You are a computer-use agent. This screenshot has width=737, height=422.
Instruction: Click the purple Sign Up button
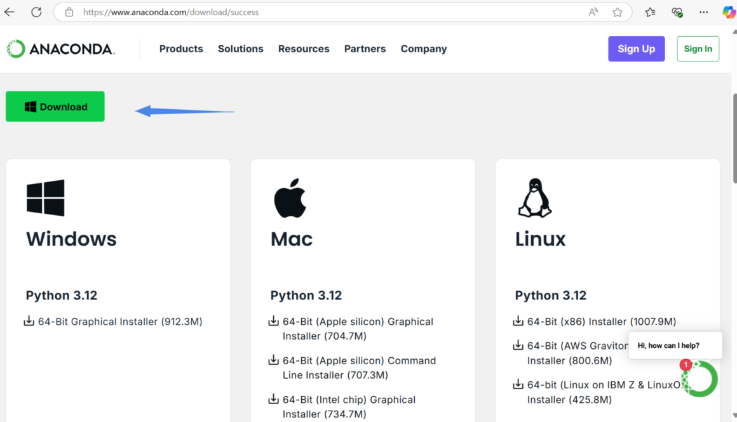tap(636, 49)
